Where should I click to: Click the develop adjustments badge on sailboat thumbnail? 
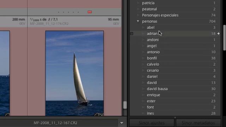pos(101,115)
